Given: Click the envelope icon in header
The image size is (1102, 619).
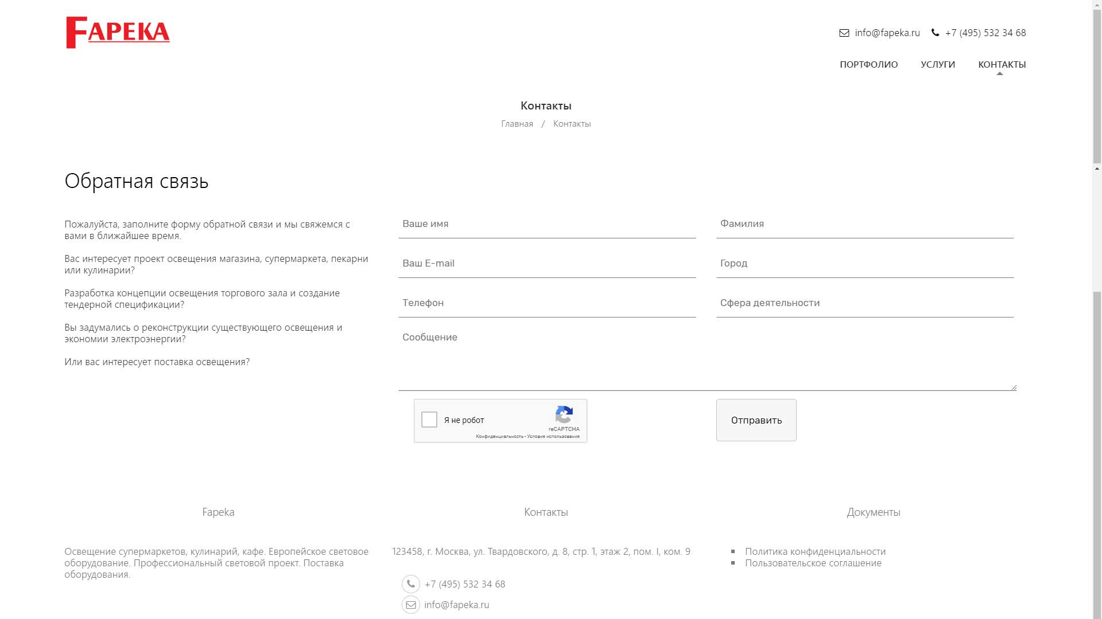Looking at the screenshot, I should pos(844,33).
